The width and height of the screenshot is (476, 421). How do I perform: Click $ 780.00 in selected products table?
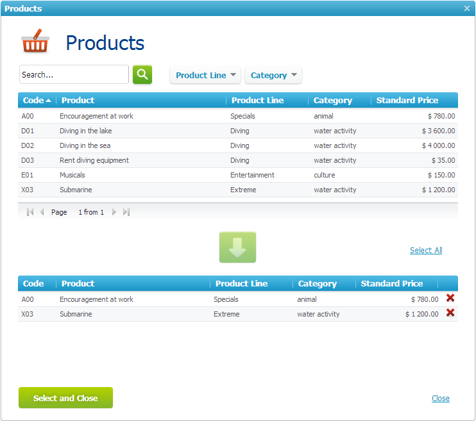425,299
